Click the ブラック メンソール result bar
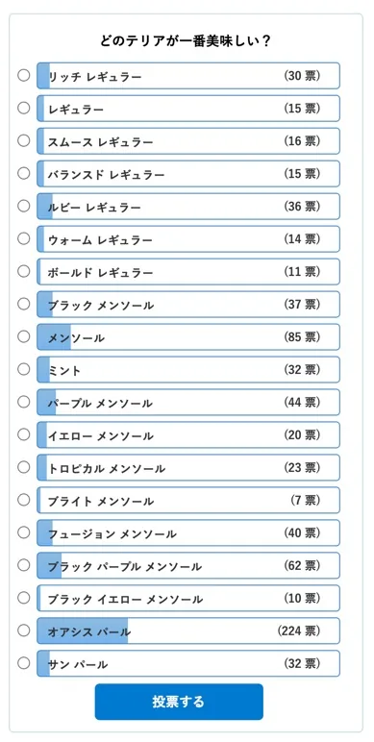 point(188,305)
